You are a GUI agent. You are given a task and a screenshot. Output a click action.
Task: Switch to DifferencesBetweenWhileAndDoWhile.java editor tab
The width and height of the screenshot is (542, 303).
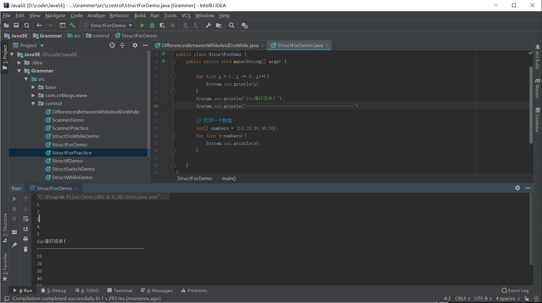(x=209, y=45)
